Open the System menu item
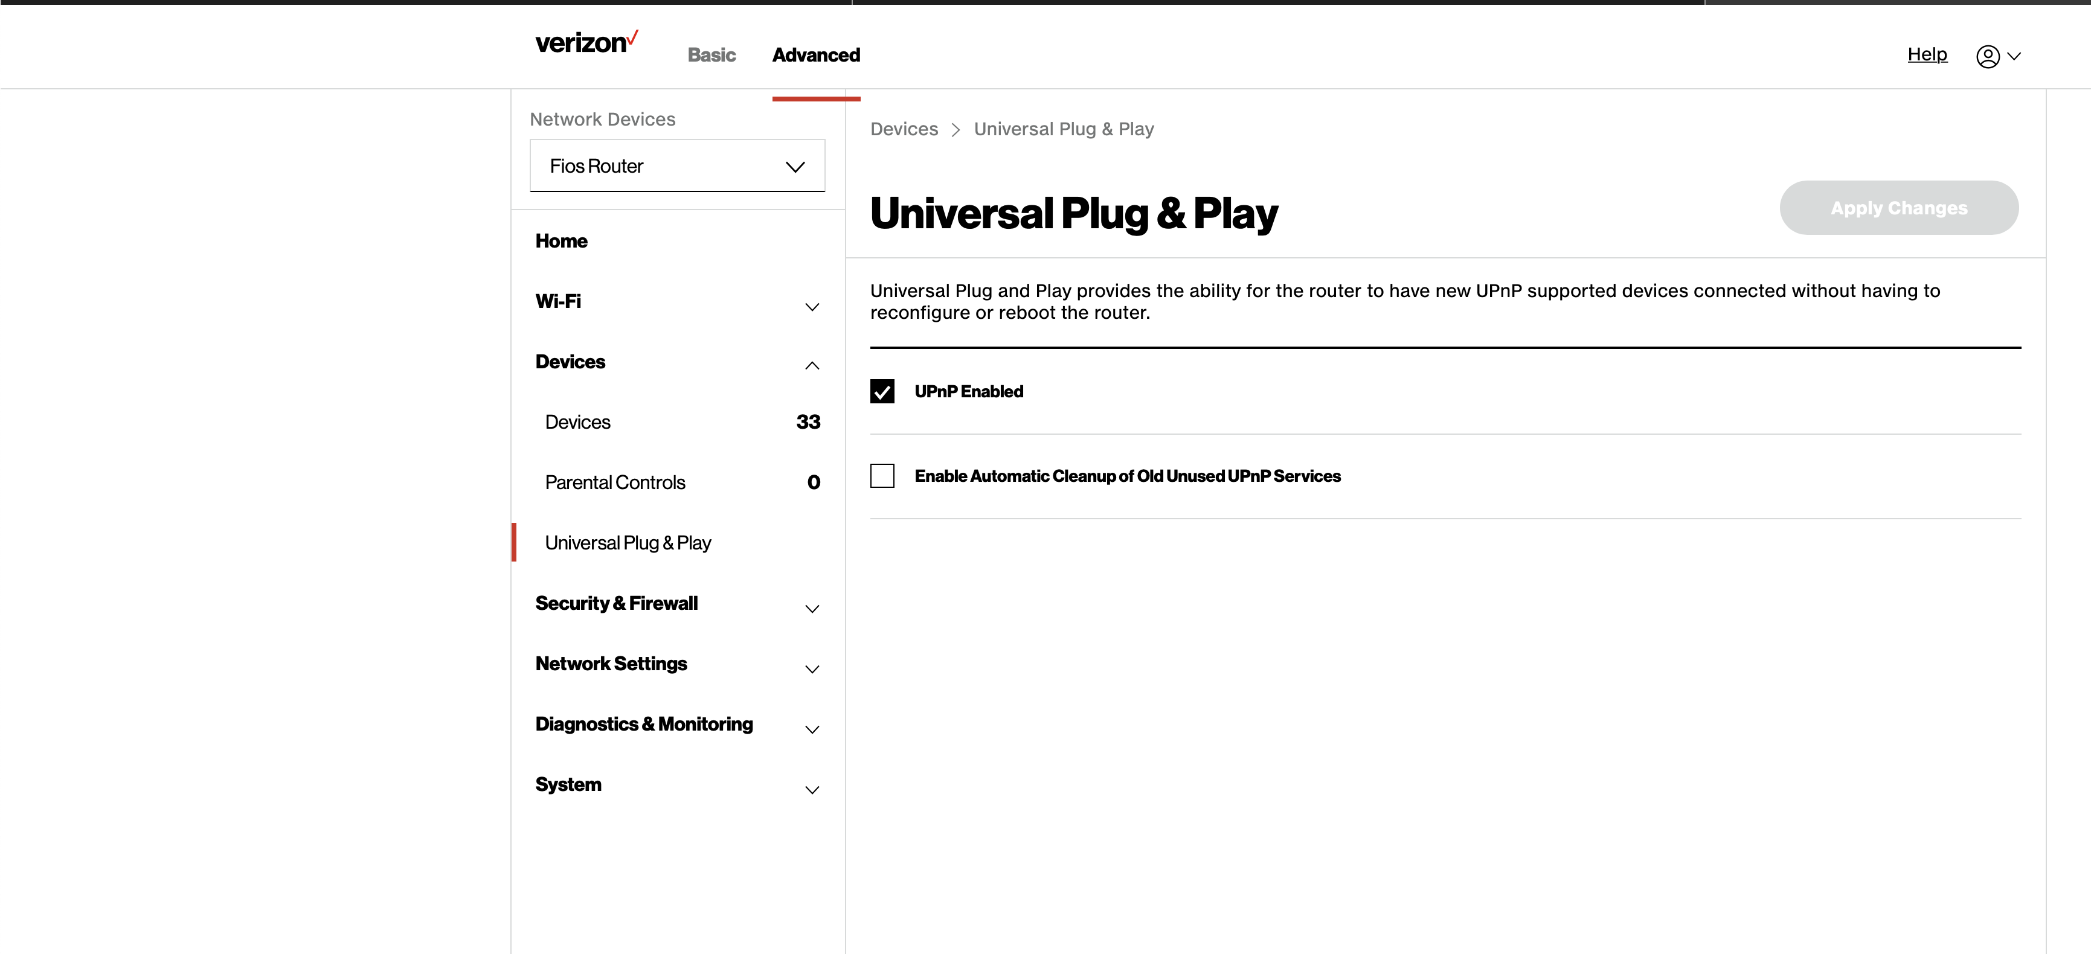The image size is (2091, 954). coord(568,784)
